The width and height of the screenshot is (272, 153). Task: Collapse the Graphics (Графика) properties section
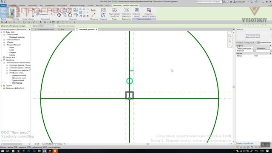pos(271,45)
